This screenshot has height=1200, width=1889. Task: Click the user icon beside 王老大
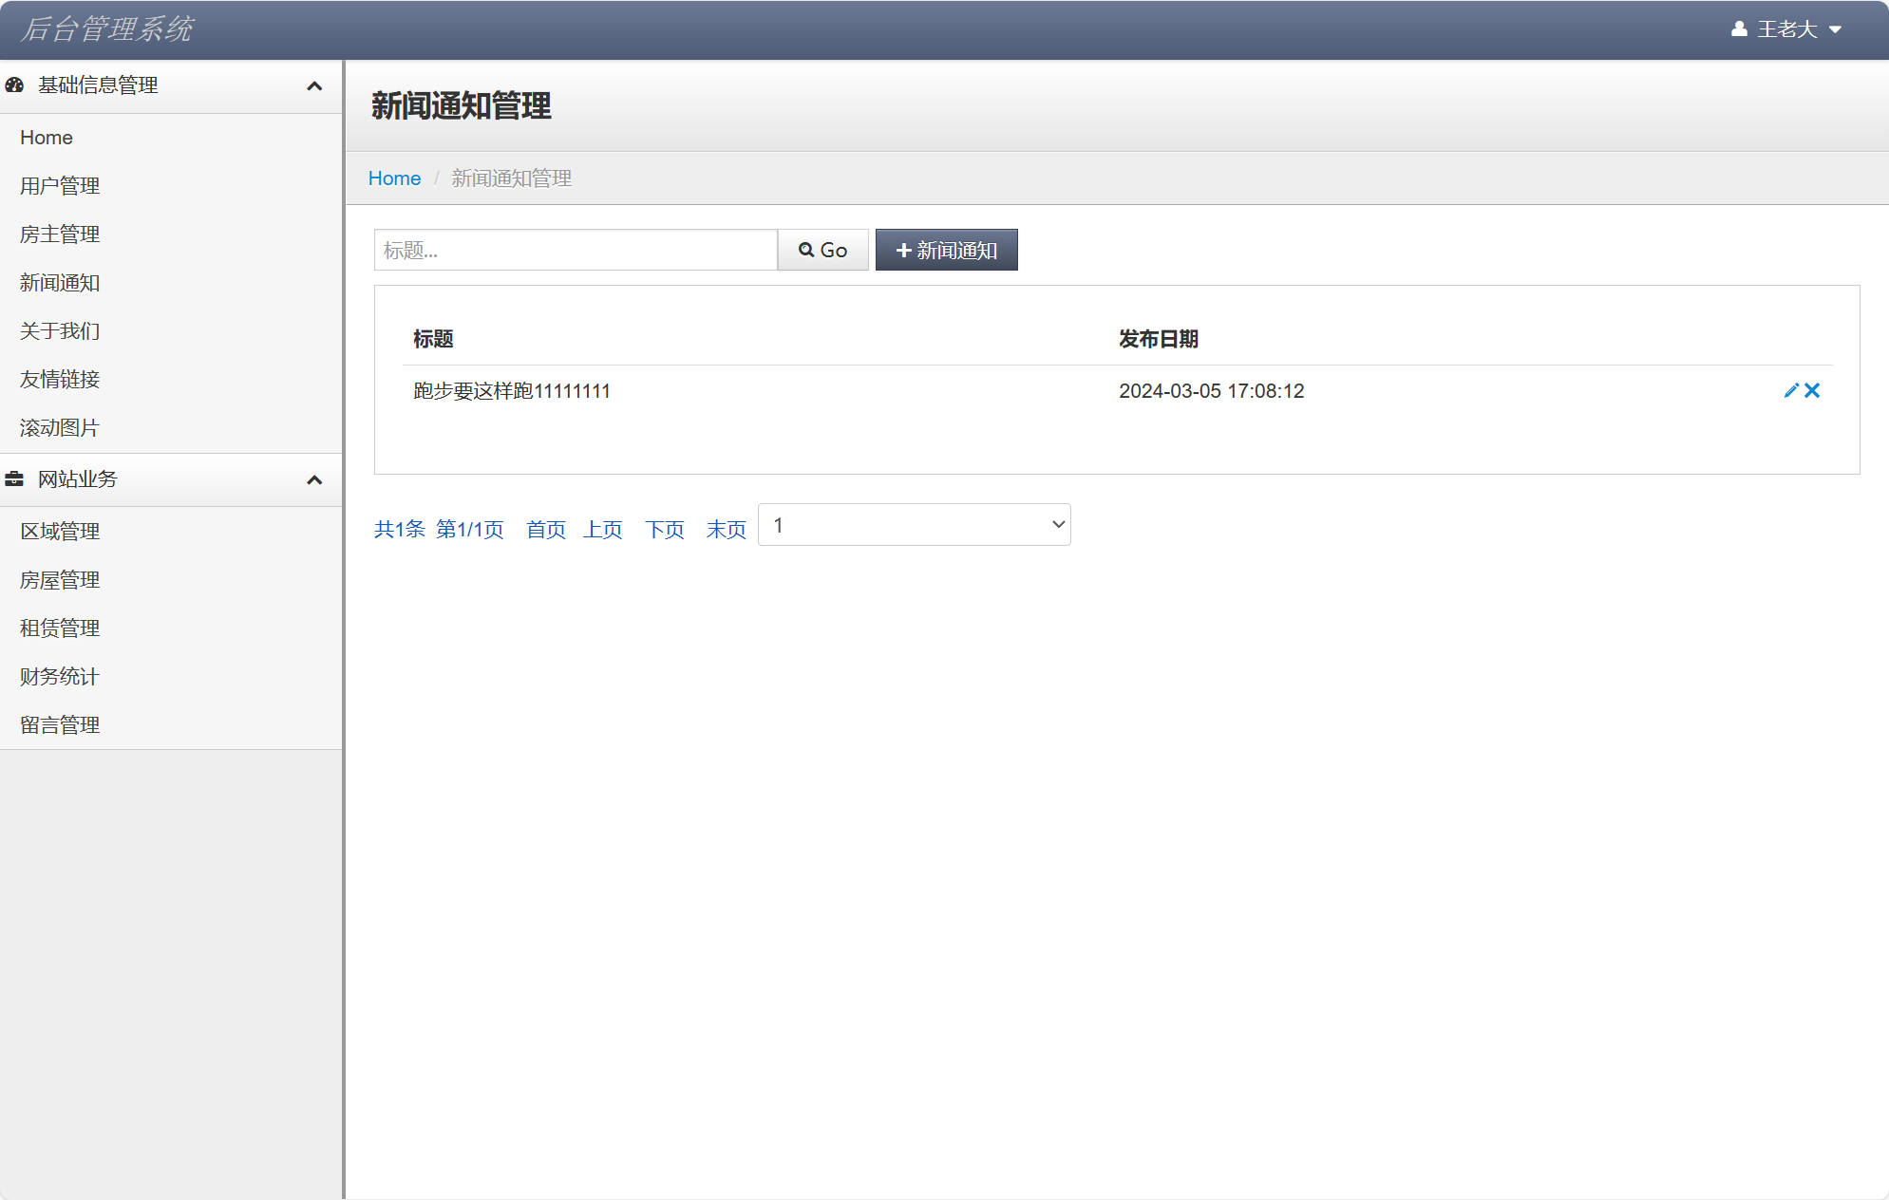[x=1739, y=28]
